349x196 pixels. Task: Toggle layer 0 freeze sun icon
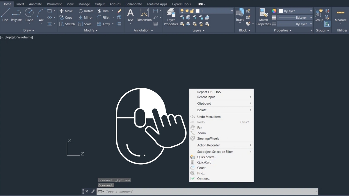(187, 11)
